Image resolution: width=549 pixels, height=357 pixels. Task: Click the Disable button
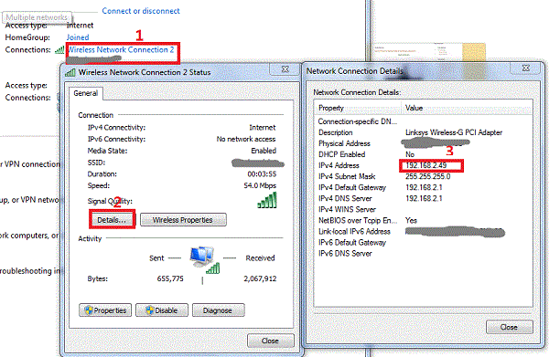pos(162,310)
